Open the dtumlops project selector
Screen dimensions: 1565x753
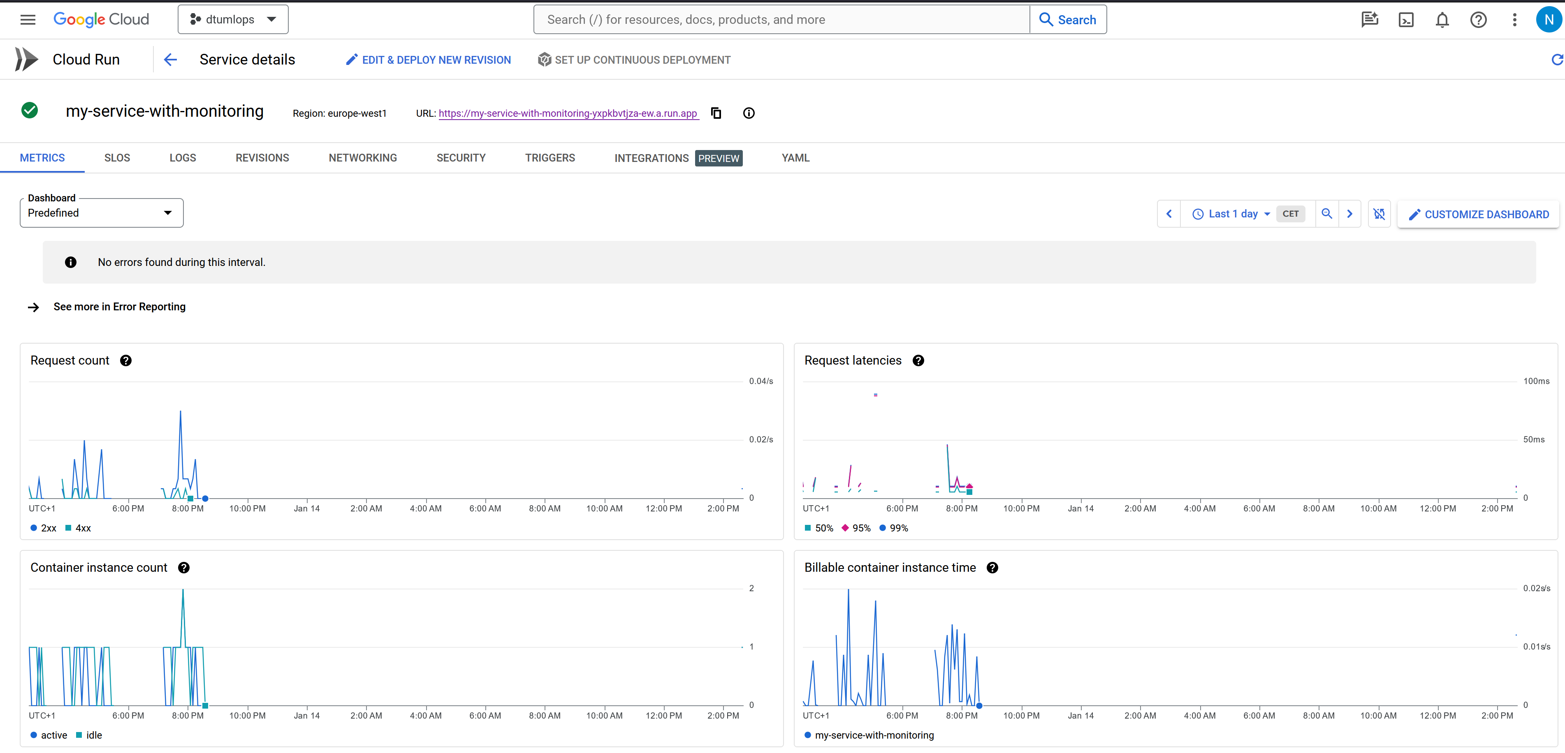[233, 19]
